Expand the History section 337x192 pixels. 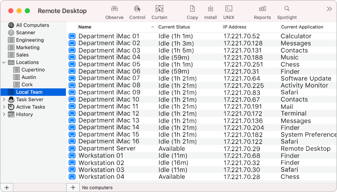[4, 114]
